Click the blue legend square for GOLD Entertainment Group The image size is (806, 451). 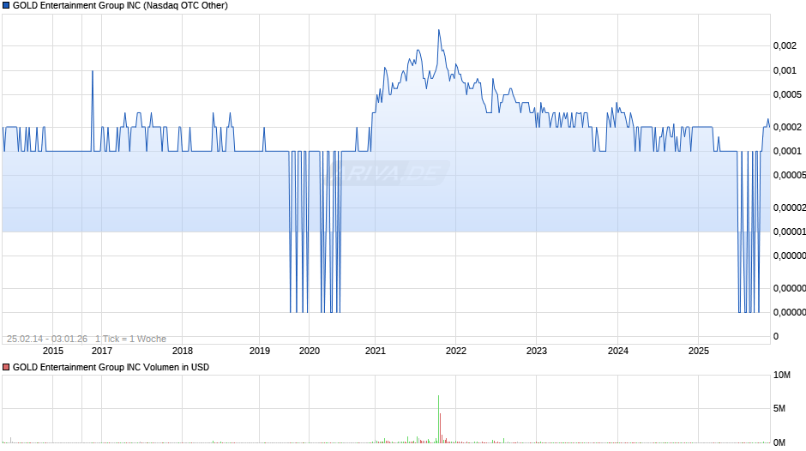6,6
